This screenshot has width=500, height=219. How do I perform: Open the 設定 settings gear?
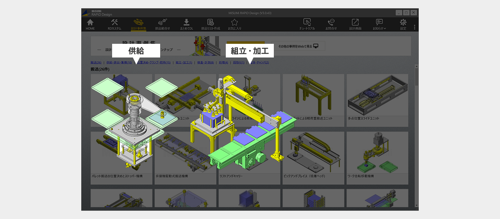tap(403, 24)
